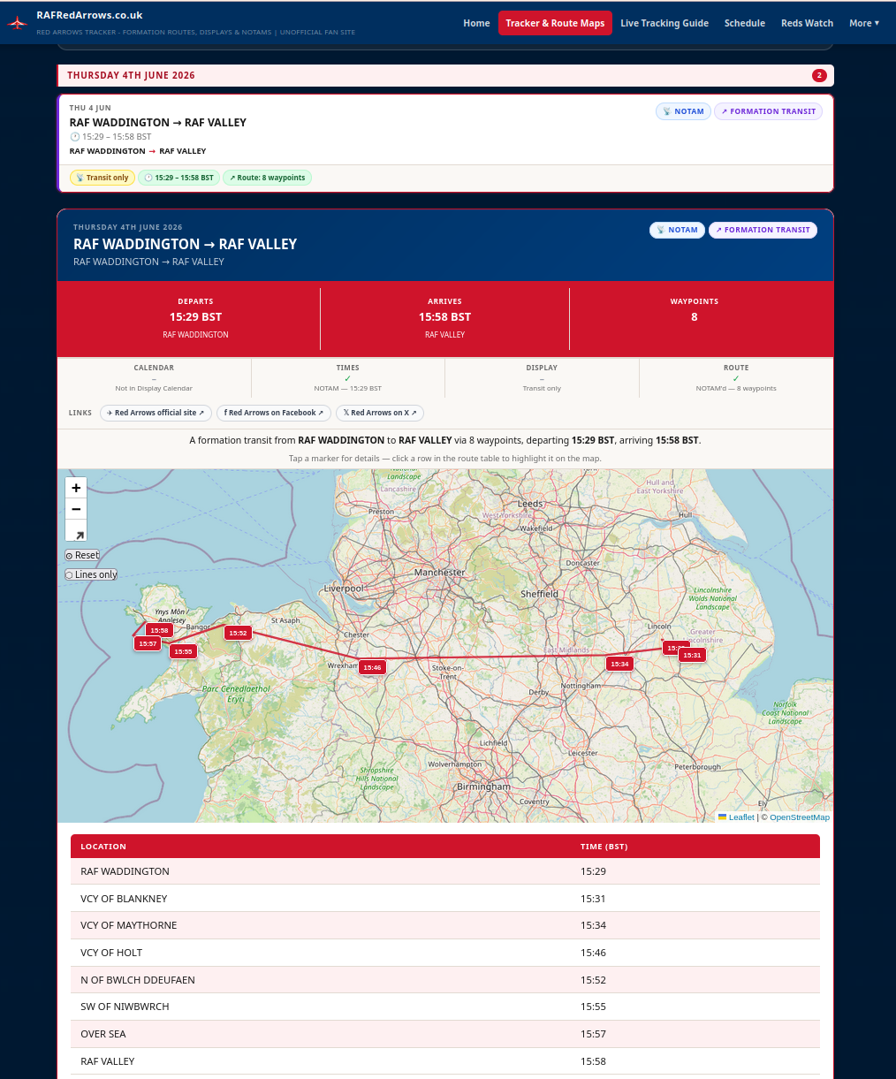Open the OpenStreetMap attribution link
896x1079 pixels.
click(x=800, y=817)
